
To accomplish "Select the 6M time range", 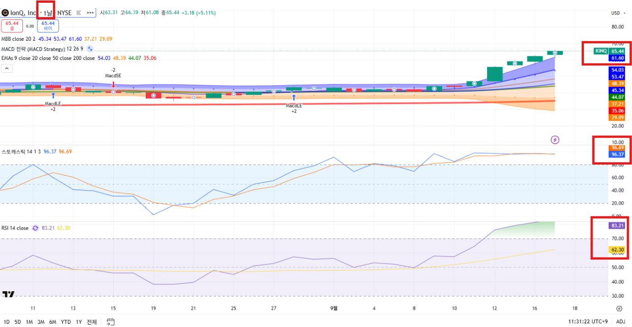I will [x=53, y=322].
